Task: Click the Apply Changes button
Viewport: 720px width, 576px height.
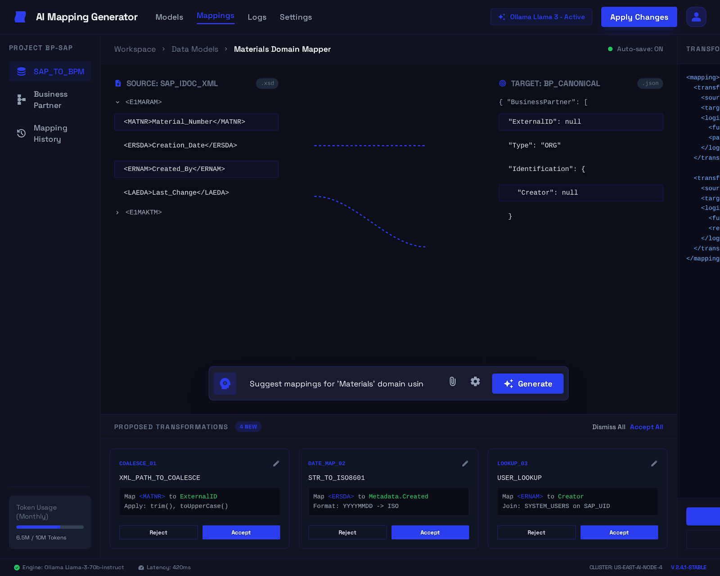Action: (639, 17)
